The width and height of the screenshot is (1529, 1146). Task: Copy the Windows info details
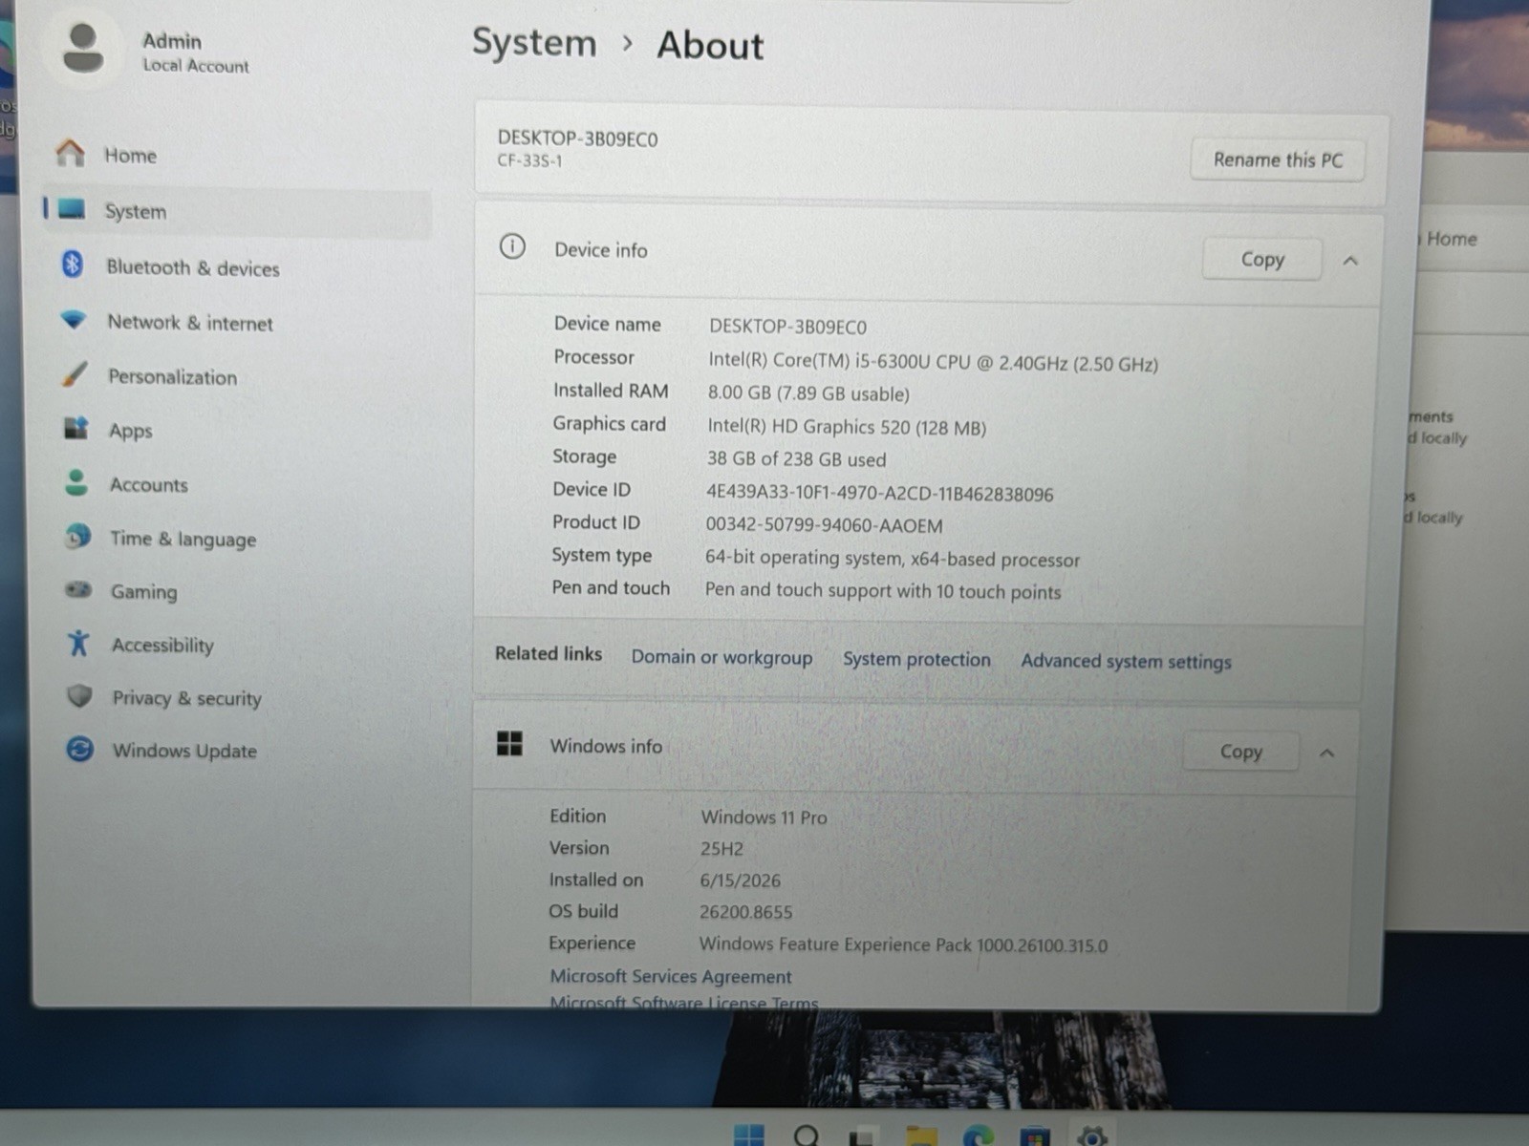coord(1240,752)
